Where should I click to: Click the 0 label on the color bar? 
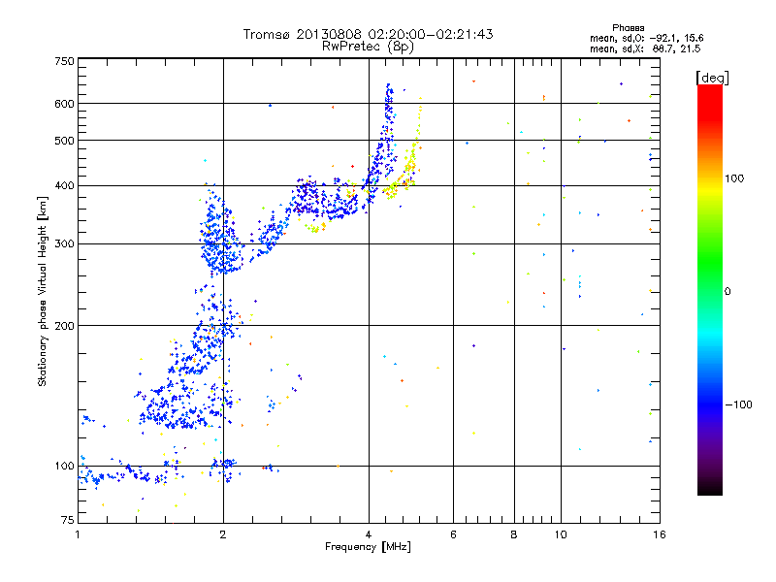[x=727, y=291]
